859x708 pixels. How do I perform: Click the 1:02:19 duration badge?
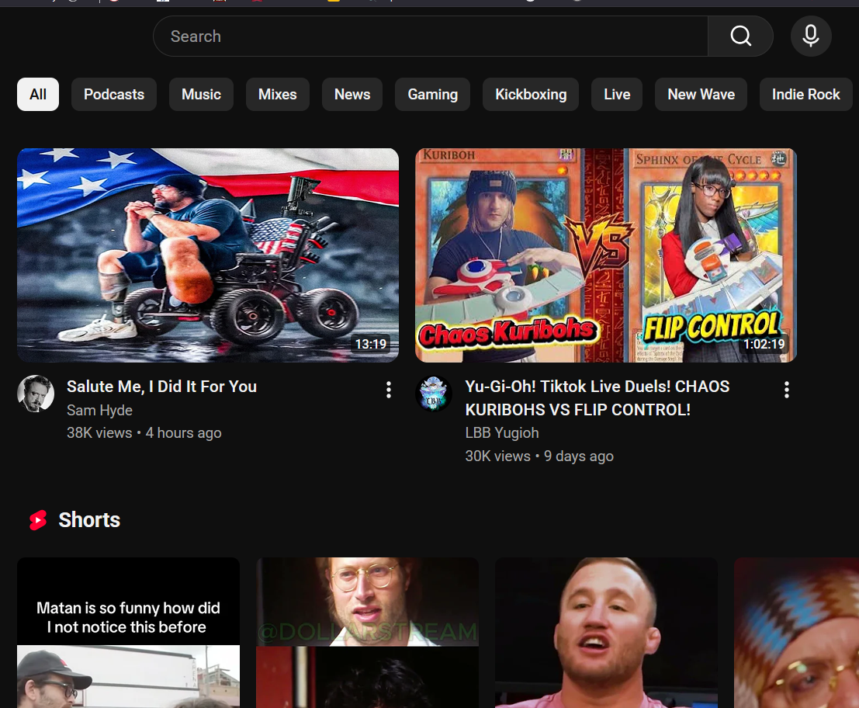pyautogui.click(x=764, y=344)
